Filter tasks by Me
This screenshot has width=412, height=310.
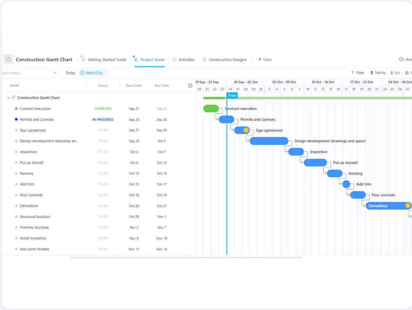click(395, 73)
